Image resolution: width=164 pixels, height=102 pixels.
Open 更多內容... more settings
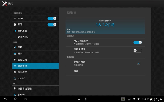[36, 37]
